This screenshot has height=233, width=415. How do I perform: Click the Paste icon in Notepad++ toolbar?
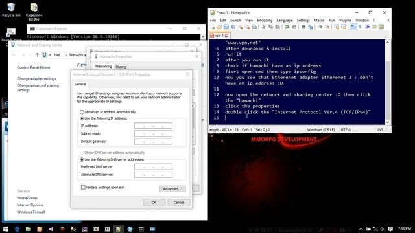pyautogui.click(x=278, y=27)
